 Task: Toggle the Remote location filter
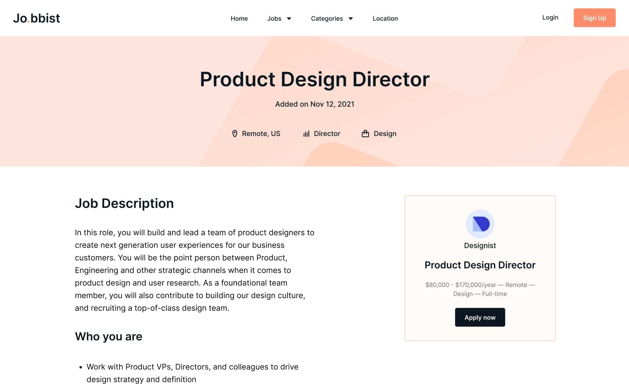[256, 133]
